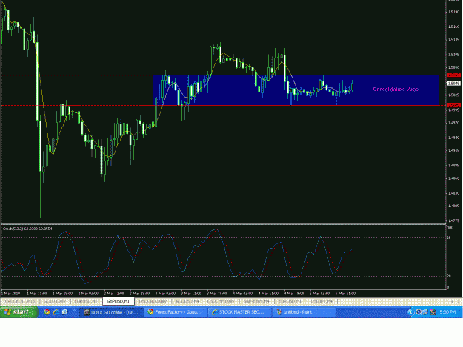463x347 pixels.
Task: Open the USDCHF,Daily chart tab
Action: pos(221,301)
